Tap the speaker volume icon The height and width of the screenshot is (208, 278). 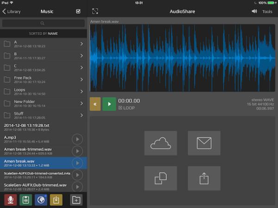pyautogui.click(x=254, y=11)
